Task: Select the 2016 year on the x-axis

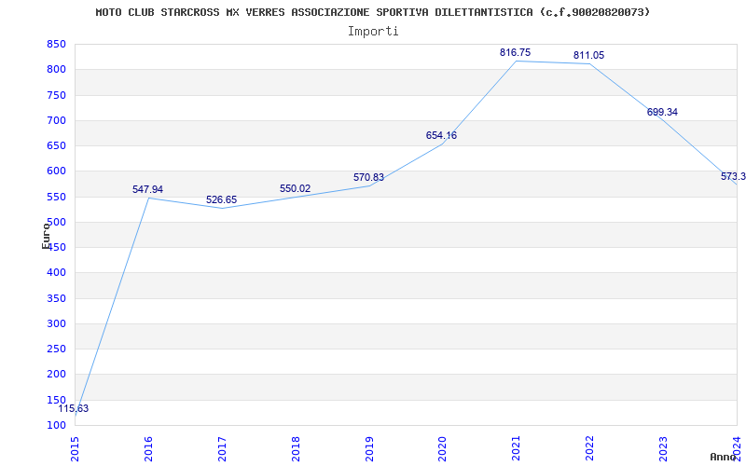Action: pyautogui.click(x=148, y=447)
